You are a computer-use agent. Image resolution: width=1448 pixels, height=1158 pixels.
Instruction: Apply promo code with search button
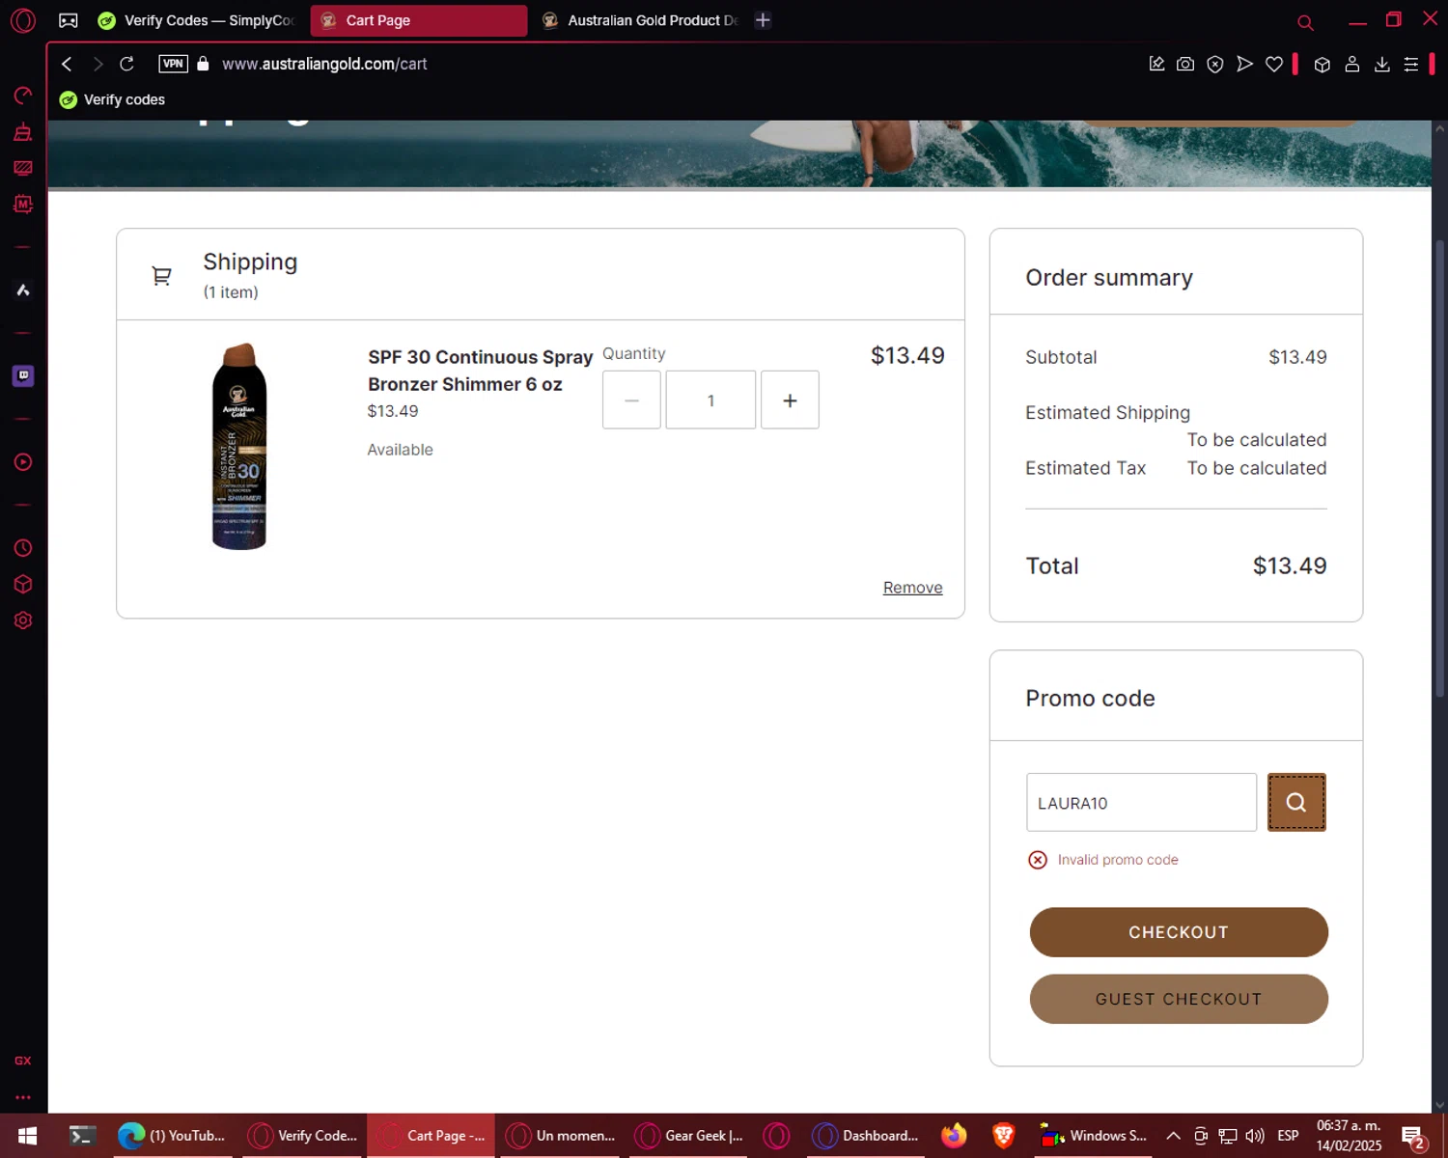click(1296, 802)
